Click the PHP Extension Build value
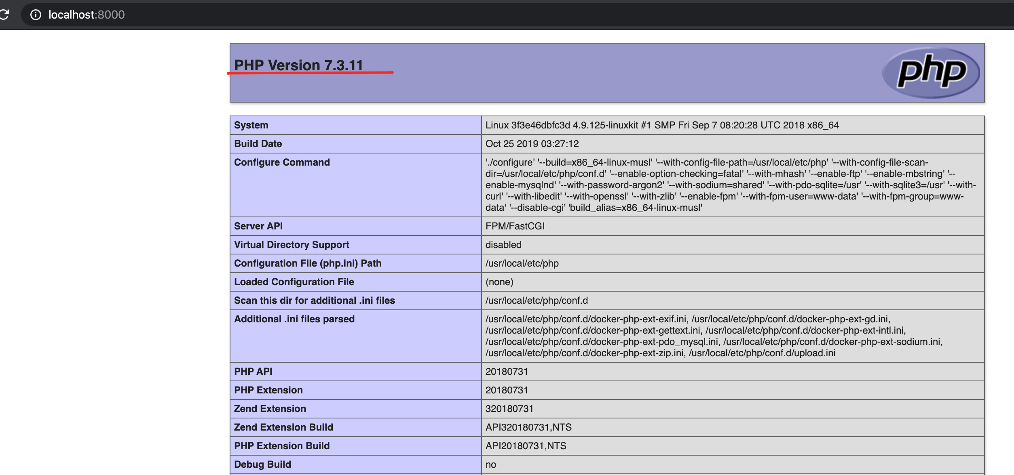The width and height of the screenshot is (1014, 475). [x=526, y=446]
